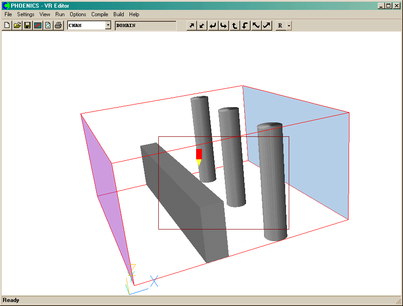Print the view with the printer icon
The width and height of the screenshot is (403, 306).
click(x=58, y=26)
